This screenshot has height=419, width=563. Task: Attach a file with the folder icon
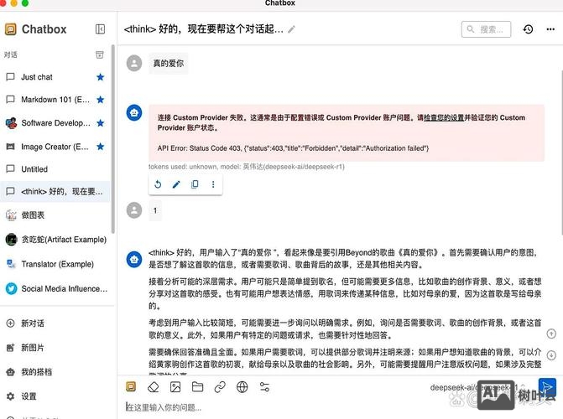[x=197, y=387]
